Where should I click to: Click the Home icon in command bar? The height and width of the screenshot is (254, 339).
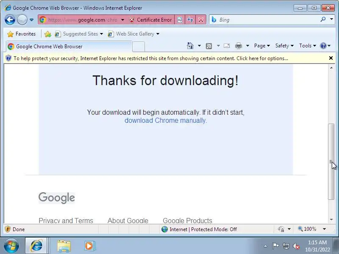(190, 46)
